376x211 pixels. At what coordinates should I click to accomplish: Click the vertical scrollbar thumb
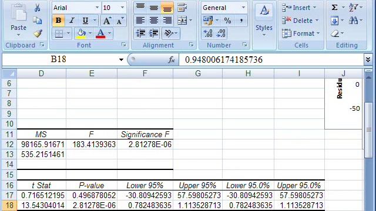369,130
